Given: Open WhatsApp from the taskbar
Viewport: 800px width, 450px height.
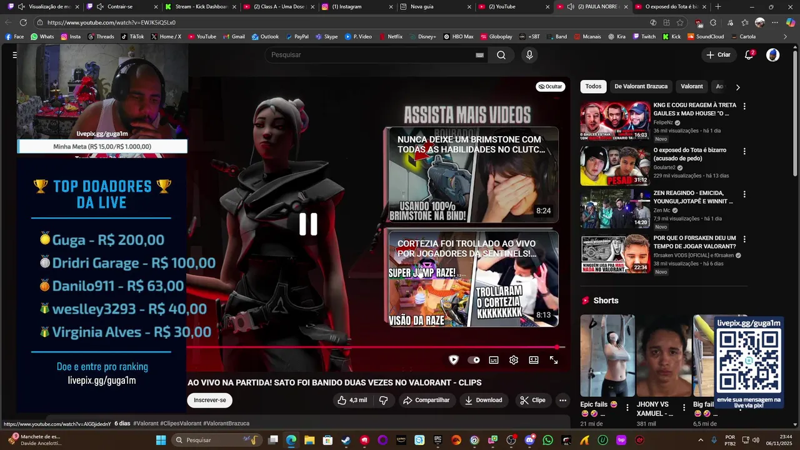Looking at the screenshot, I should [x=548, y=440].
